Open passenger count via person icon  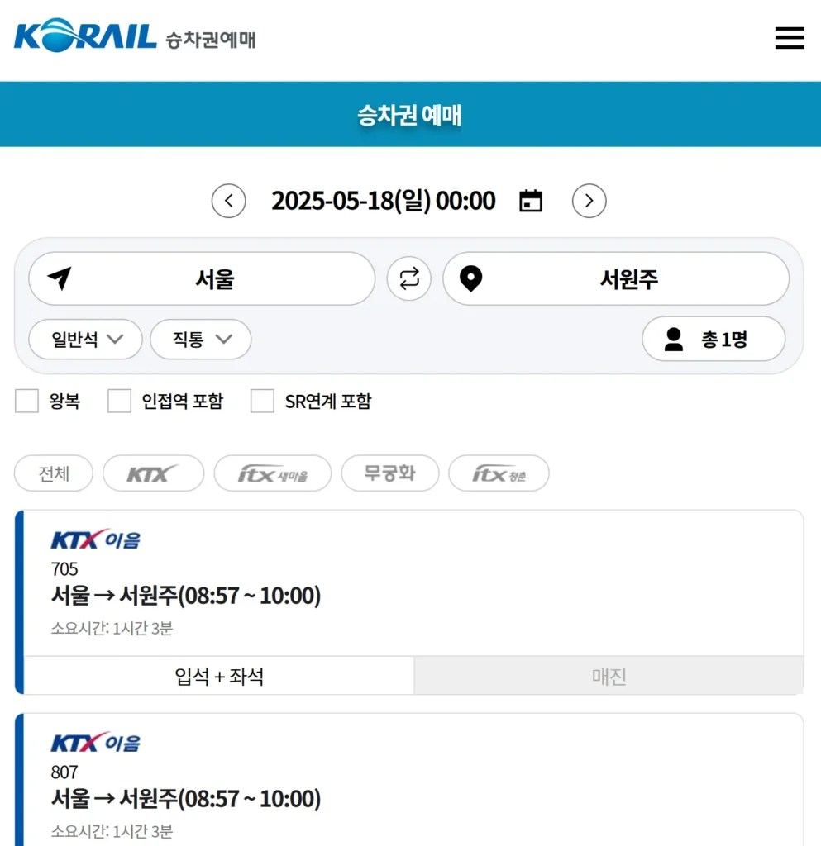[x=673, y=339]
